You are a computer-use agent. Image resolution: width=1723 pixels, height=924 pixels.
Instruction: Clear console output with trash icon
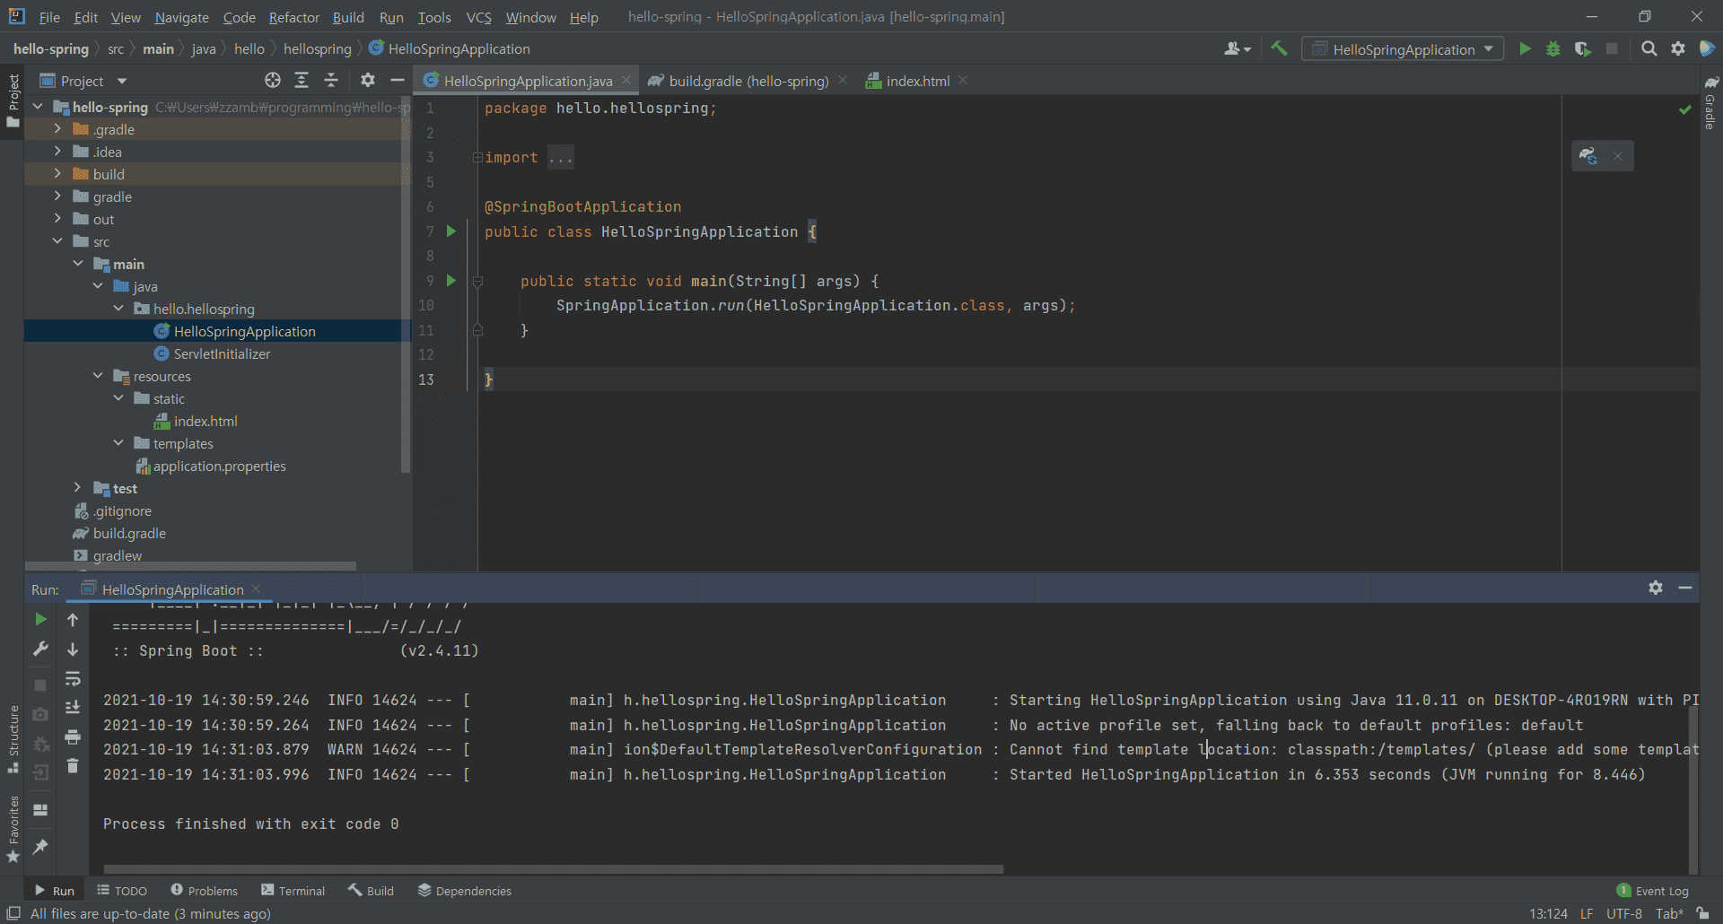(x=73, y=766)
